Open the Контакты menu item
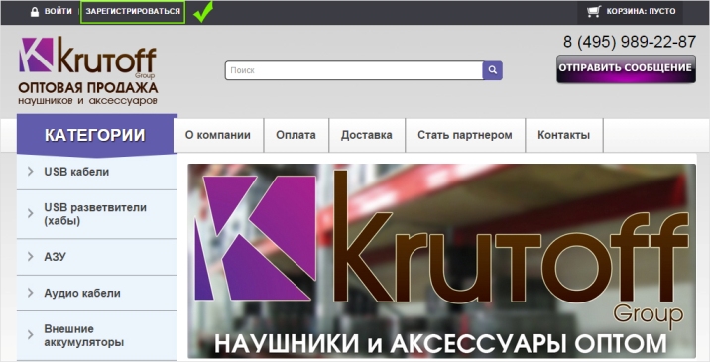The image size is (710, 362). click(x=564, y=135)
